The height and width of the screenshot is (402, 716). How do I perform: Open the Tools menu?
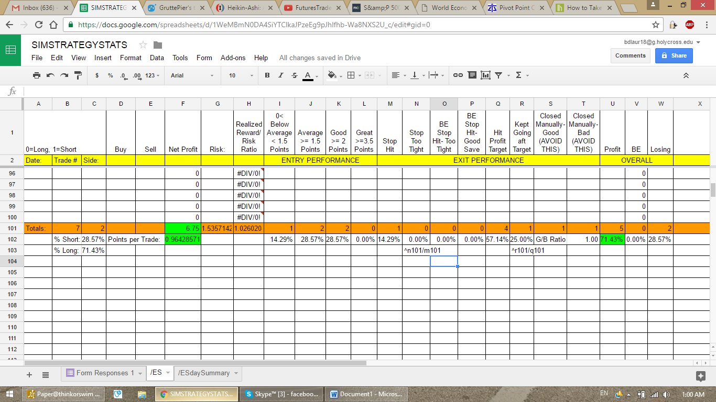click(x=180, y=58)
